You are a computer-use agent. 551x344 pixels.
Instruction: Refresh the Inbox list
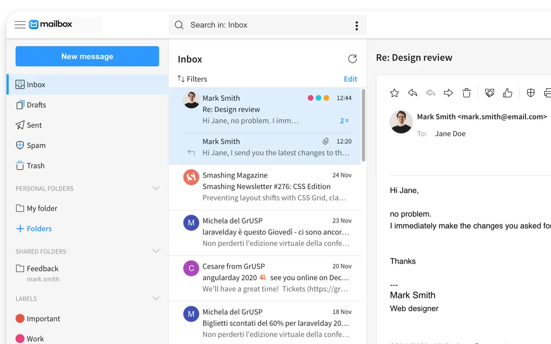tap(352, 59)
